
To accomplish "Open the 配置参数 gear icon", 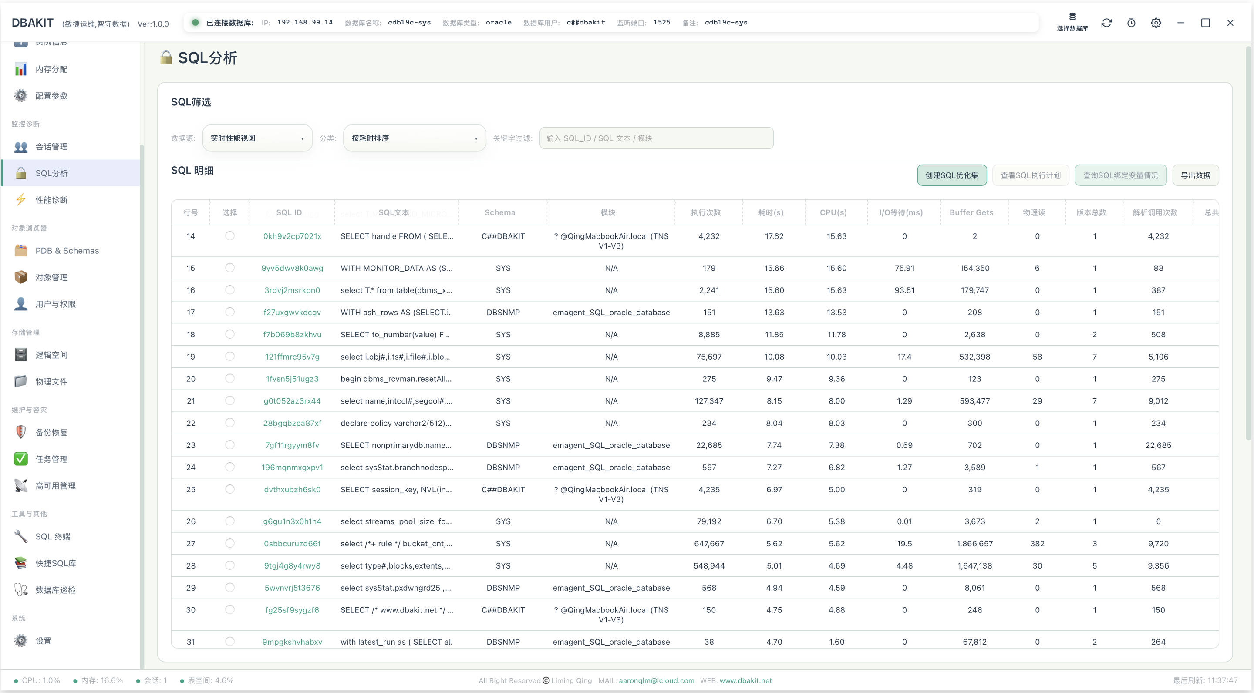I will (x=20, y=96).
